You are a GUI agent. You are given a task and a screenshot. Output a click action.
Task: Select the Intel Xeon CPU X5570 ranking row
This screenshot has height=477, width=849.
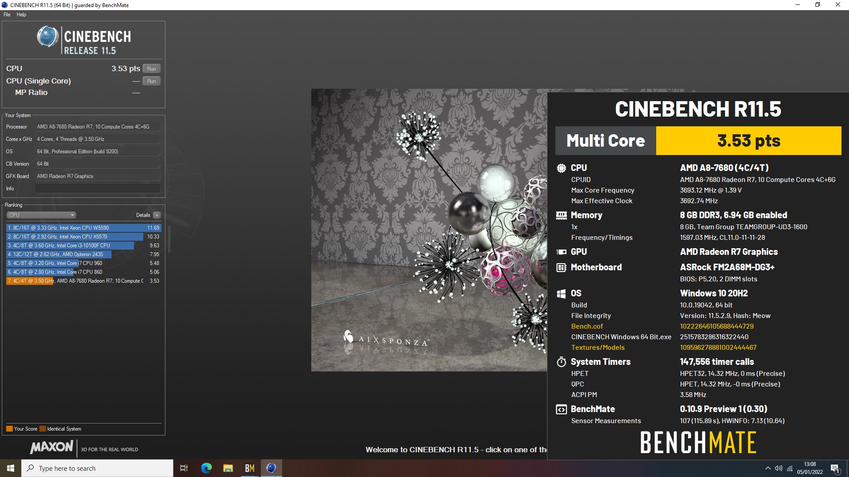pyautogui.click(x=83, y=237)
